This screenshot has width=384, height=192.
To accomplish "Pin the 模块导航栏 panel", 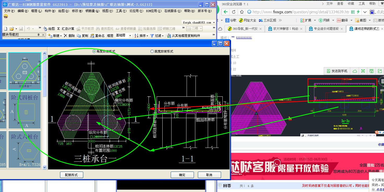I will (x=38, y=35).
